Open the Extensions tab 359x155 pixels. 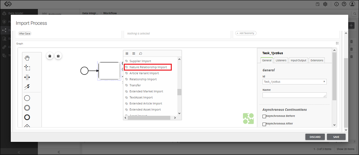click(317, 60)
